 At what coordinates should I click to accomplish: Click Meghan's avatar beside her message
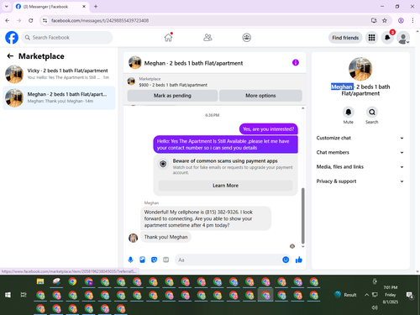pos(133,238)
